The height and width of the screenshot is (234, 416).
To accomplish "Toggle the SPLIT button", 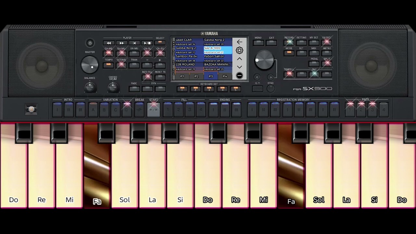I will coord(327,64).
